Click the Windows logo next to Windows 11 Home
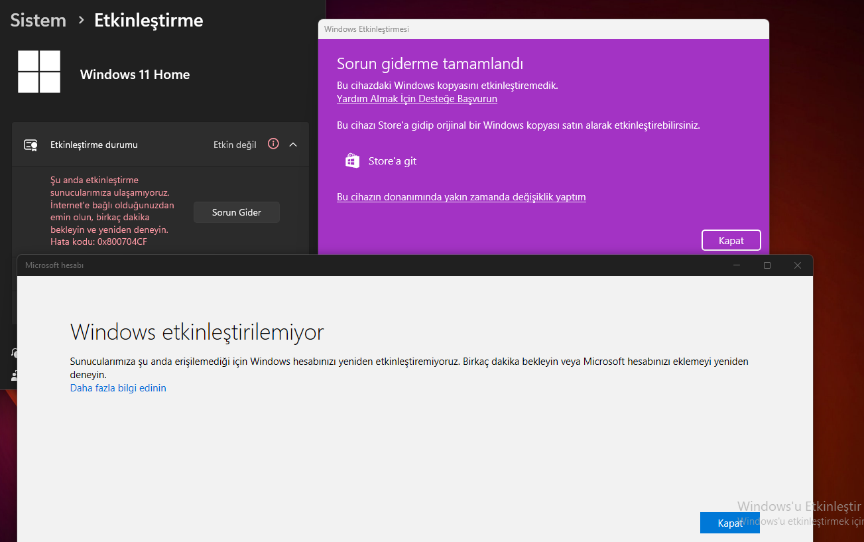The height and width of the screenshot is (542, 864). (39, 72)
